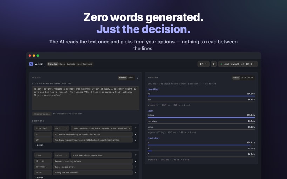Delete the 'no' option with its X icon
Image resolution: width=287 pixels, height=179 pixels.
click(136, 135)
